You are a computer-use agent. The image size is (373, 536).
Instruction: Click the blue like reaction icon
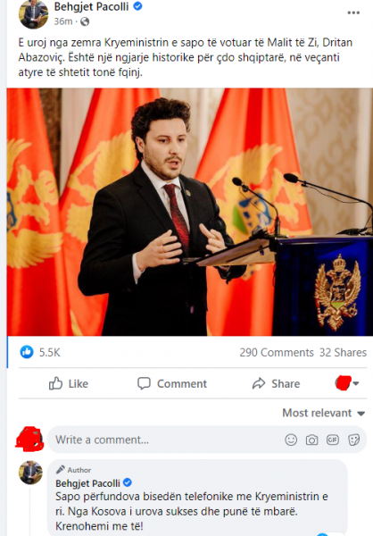click(27, 352)
